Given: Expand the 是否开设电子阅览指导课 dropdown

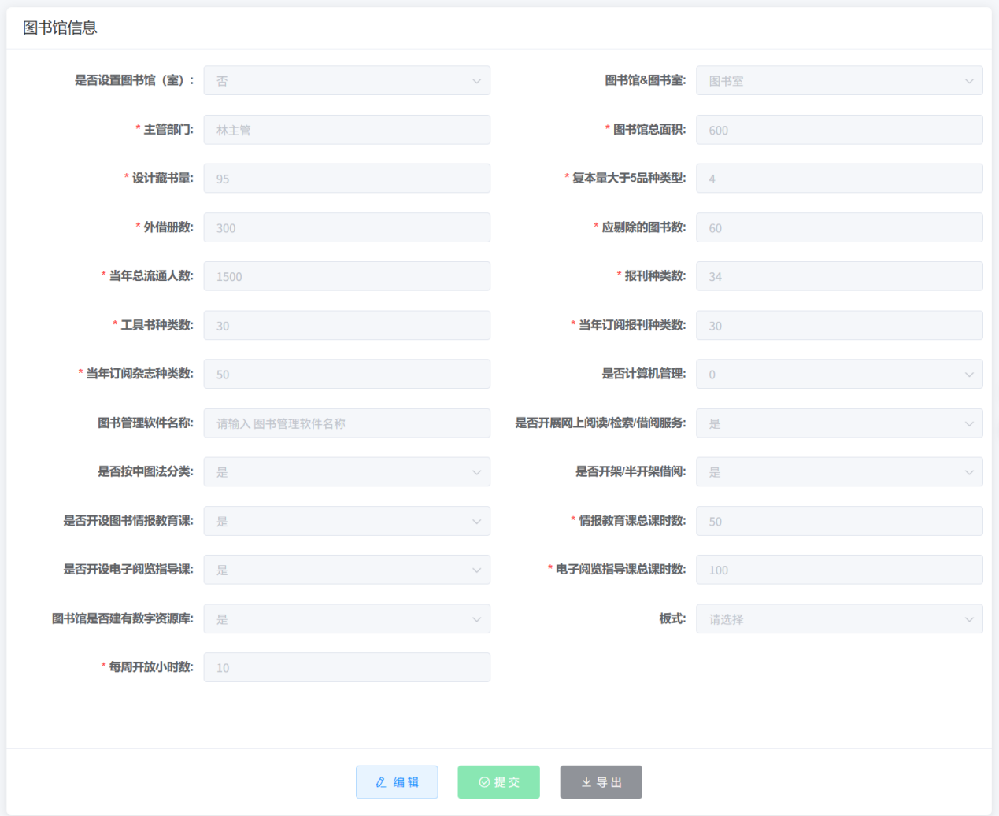Looking at the screenshot, I should click(x=346, y=570).
